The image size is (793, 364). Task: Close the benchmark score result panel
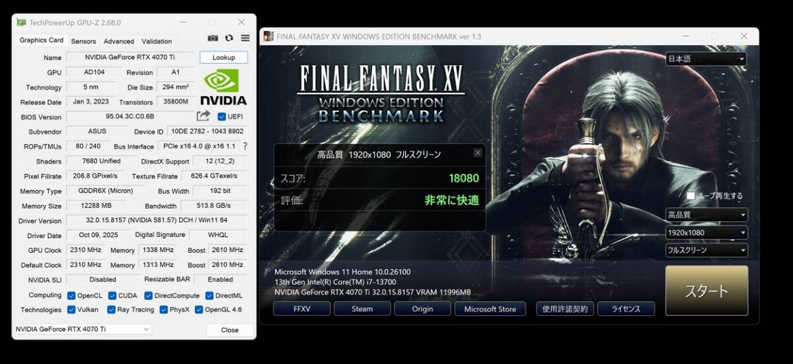click(x=478, y=153)
